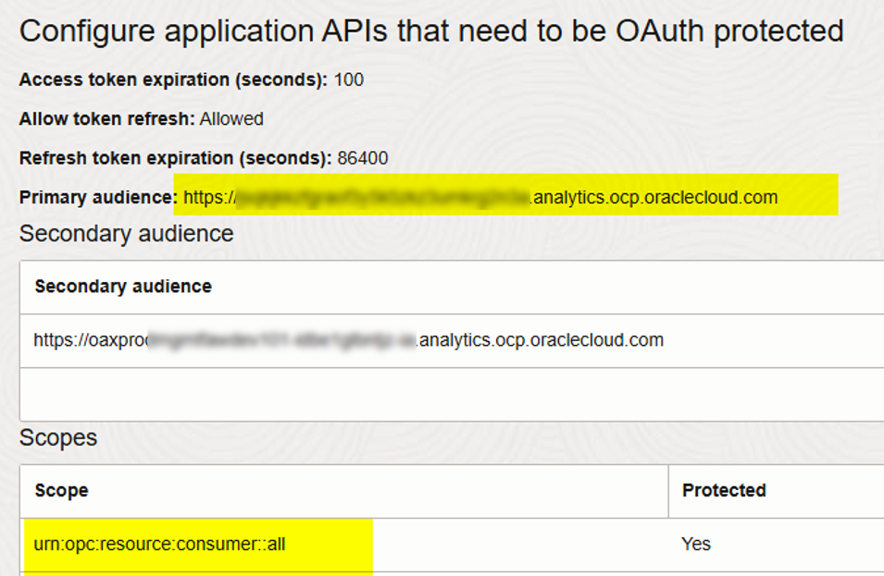Screen dimensions: 884x576
Task: Select the "Allowed" token refresh value
Action: click(x=231, y=119)
